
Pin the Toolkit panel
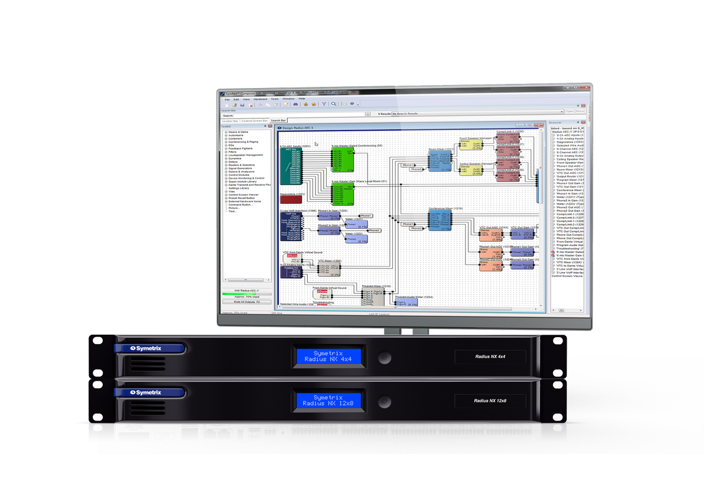point(265,126)
